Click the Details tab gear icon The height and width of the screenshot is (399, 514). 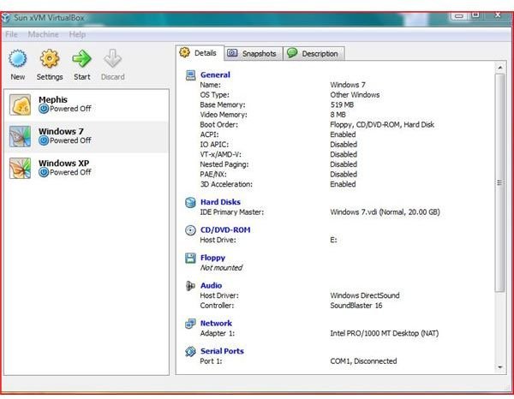tap(184, 52)
